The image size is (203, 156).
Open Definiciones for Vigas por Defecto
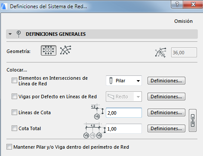pyautogui.click(x=166, y=97)
